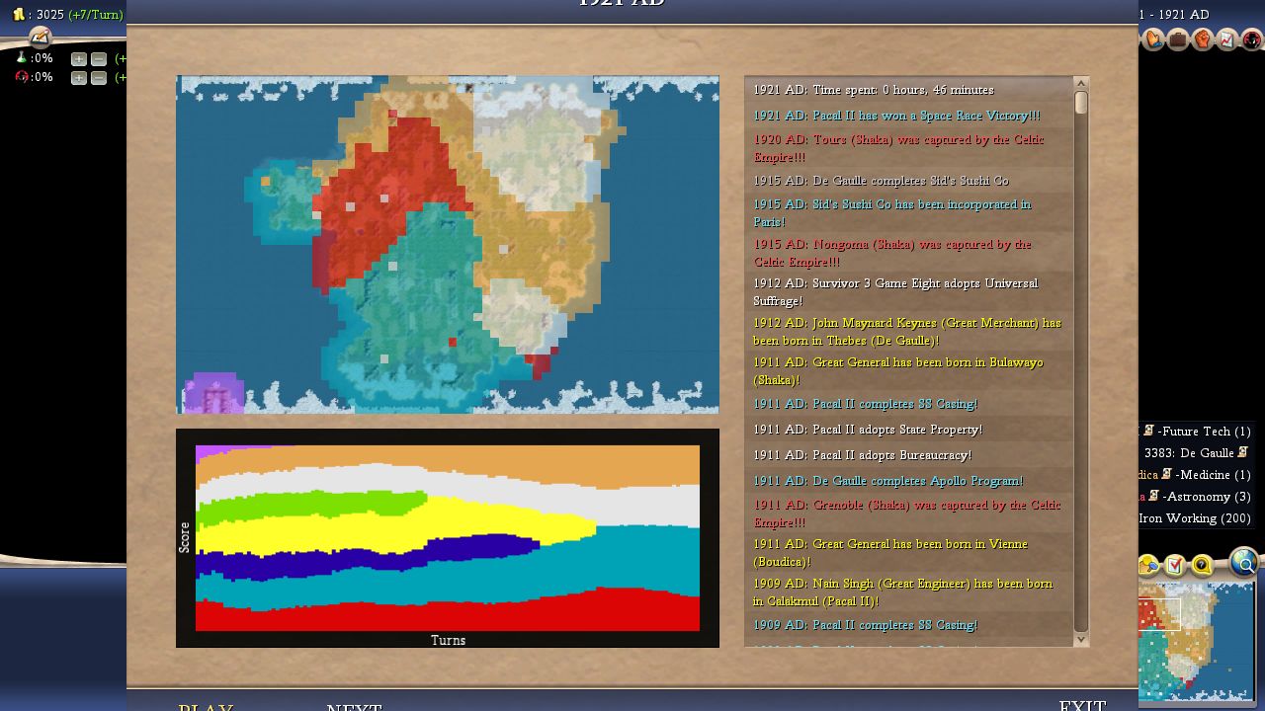The height and width of the screenshot is (711, 1265).
Task: Click the PLAY replay button
Action: [206, 705]
